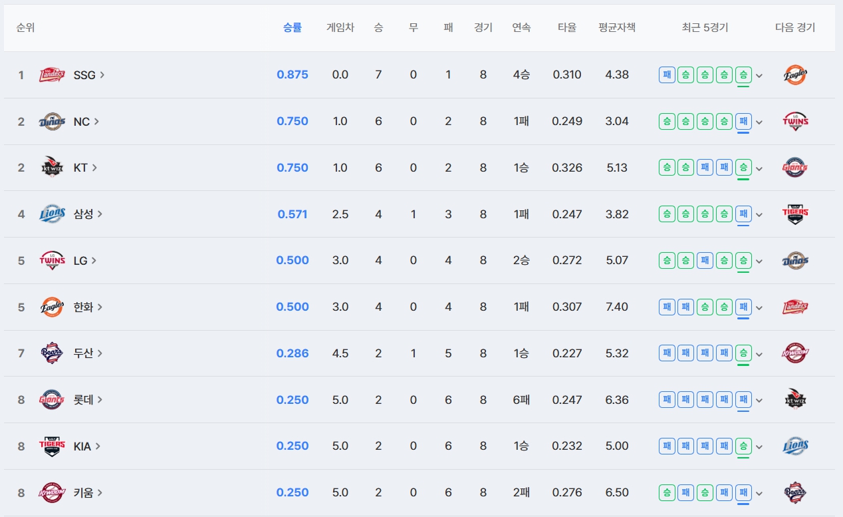Click 롯데's streak value 6패
Viewport: 843px width, 517px height.
click(x=521, y=400)
